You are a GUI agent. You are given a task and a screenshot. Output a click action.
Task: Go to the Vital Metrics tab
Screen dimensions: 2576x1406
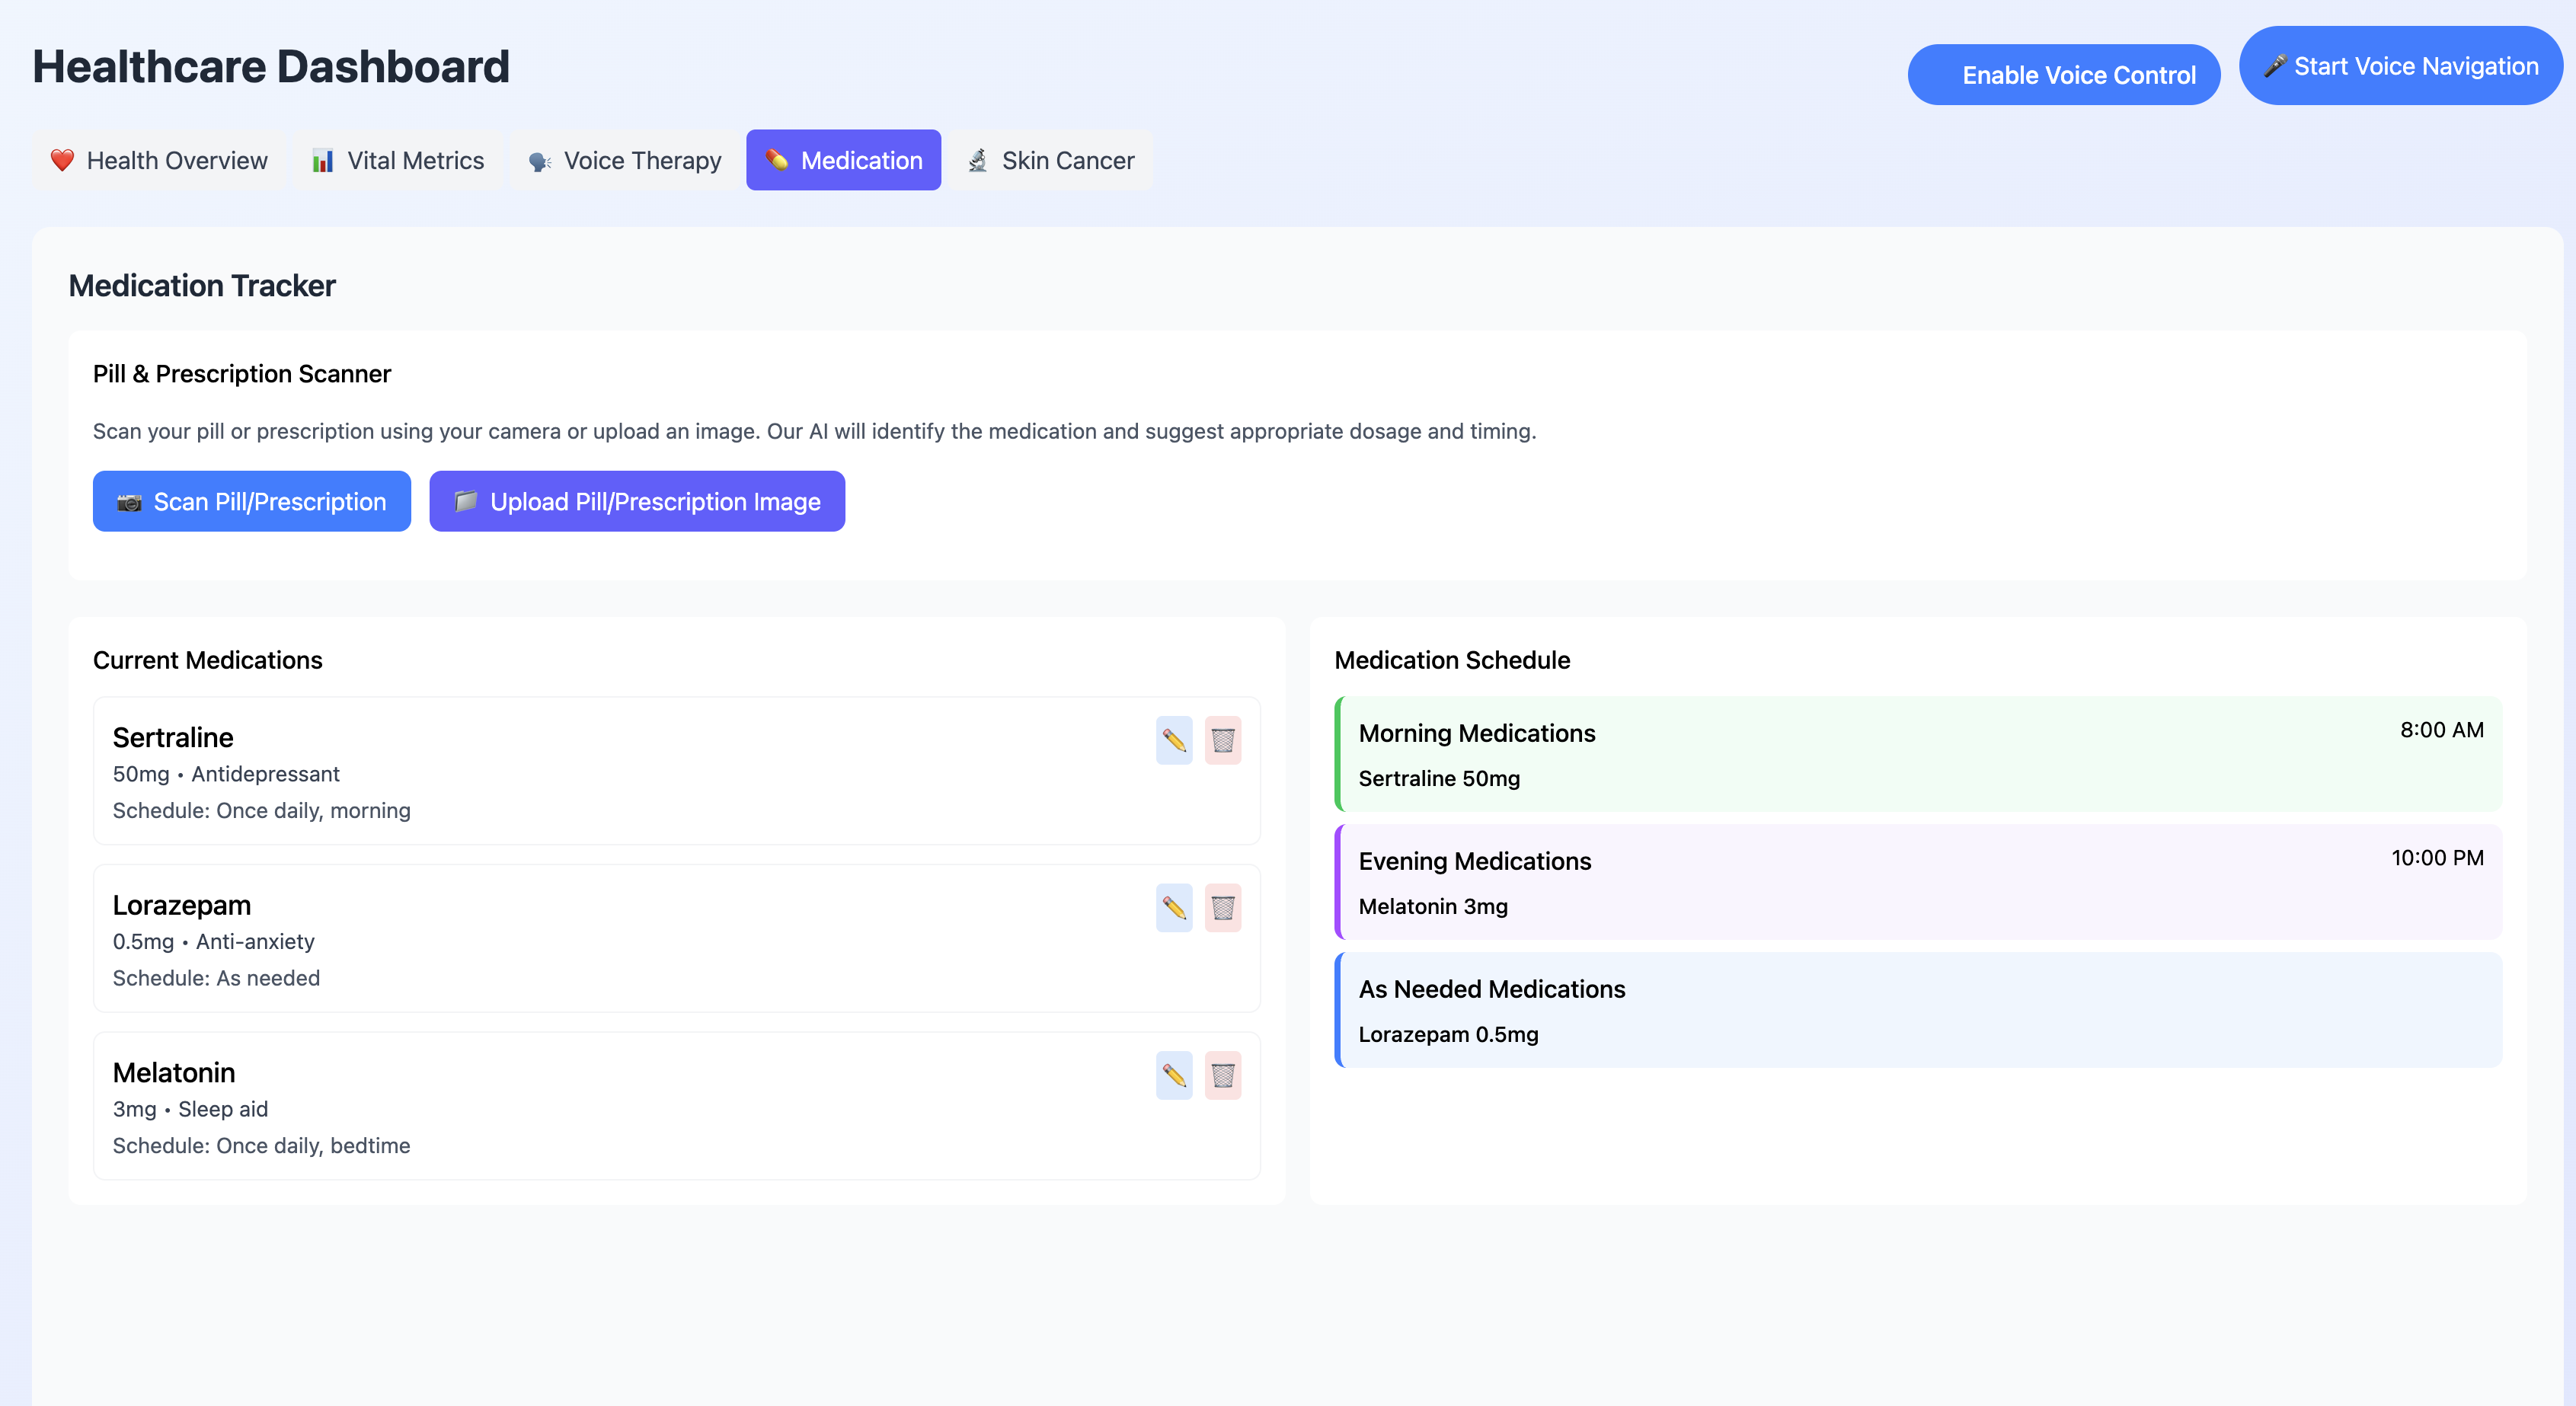[398, 160]
